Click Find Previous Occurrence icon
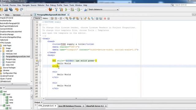The image size is (196, 110). click(70, 18)
